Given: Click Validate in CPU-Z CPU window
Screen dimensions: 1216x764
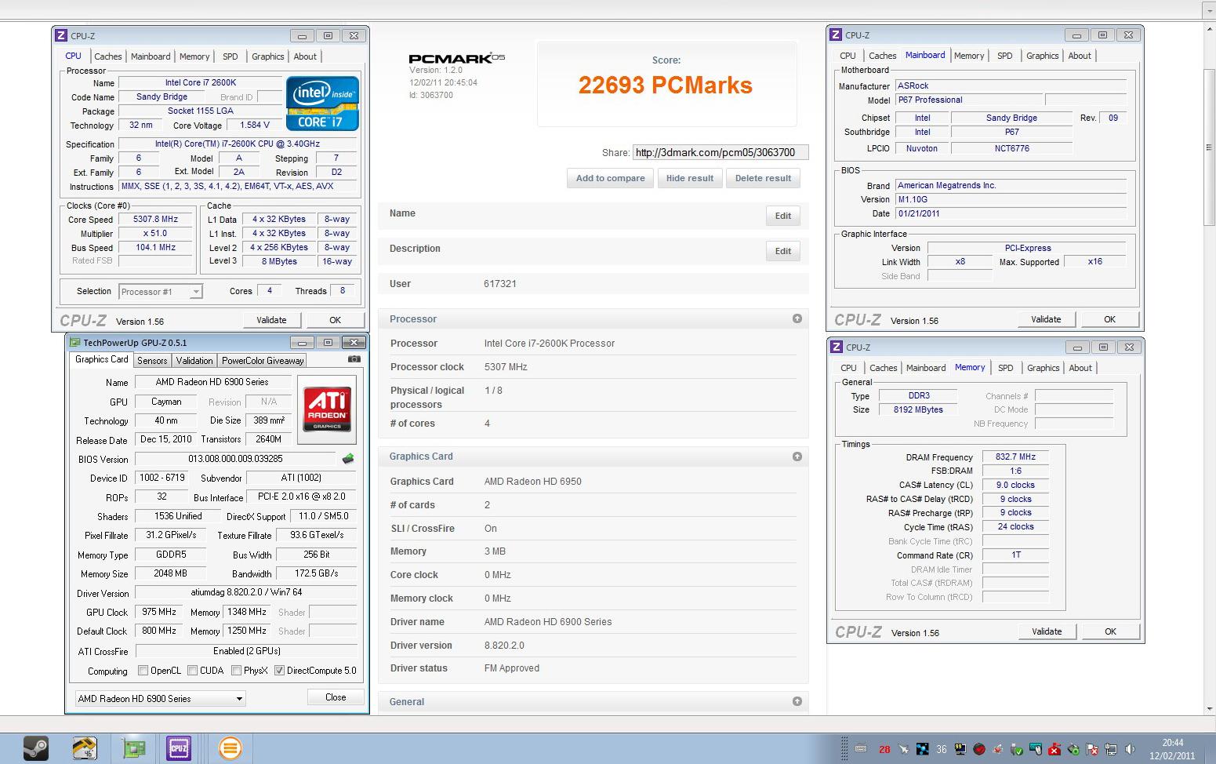Looking at the screenshot, I should point(271,320).
